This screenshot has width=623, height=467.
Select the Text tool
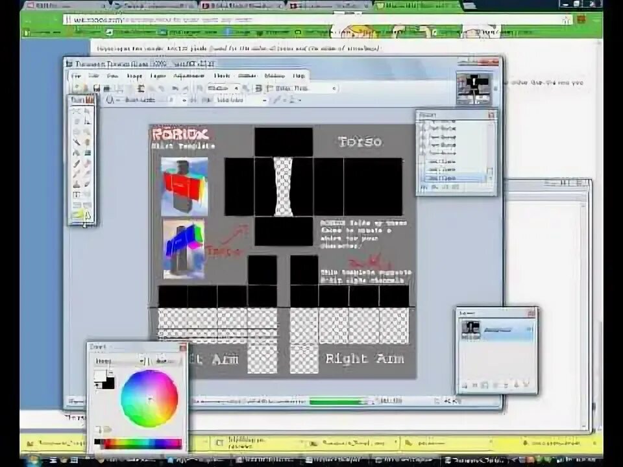click(x=77, y=194)
